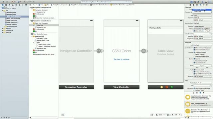Open the Log navigator icon tab

26,5
